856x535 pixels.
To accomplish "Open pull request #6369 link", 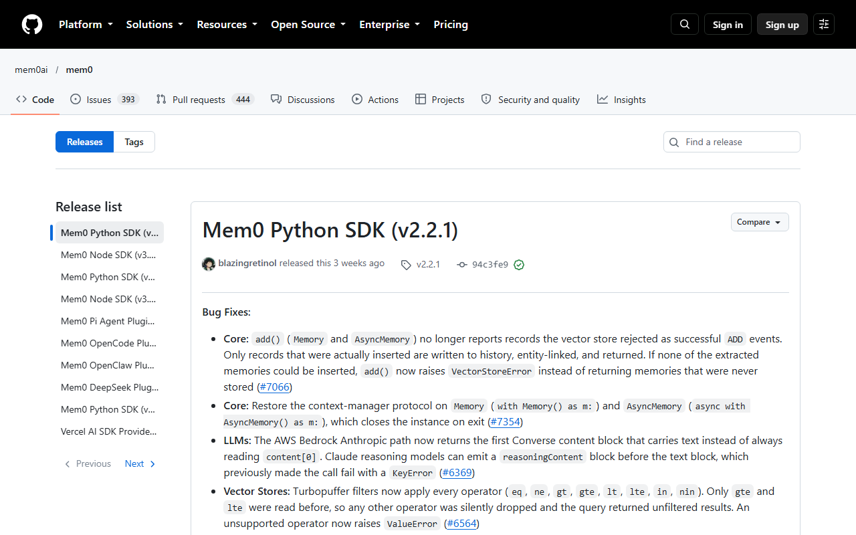I will point(457,473).
